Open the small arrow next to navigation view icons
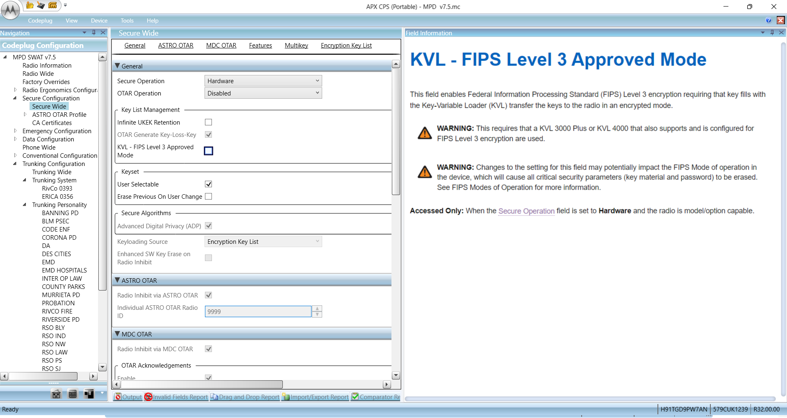The height and width of the screenshot is (418, 787). [102, 393]
